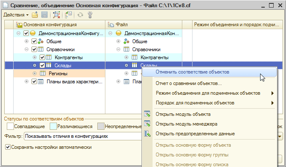Screen dimensions: 286x167
Task: Click the Основная конфигурация column header icon
Action: [19, 25]
